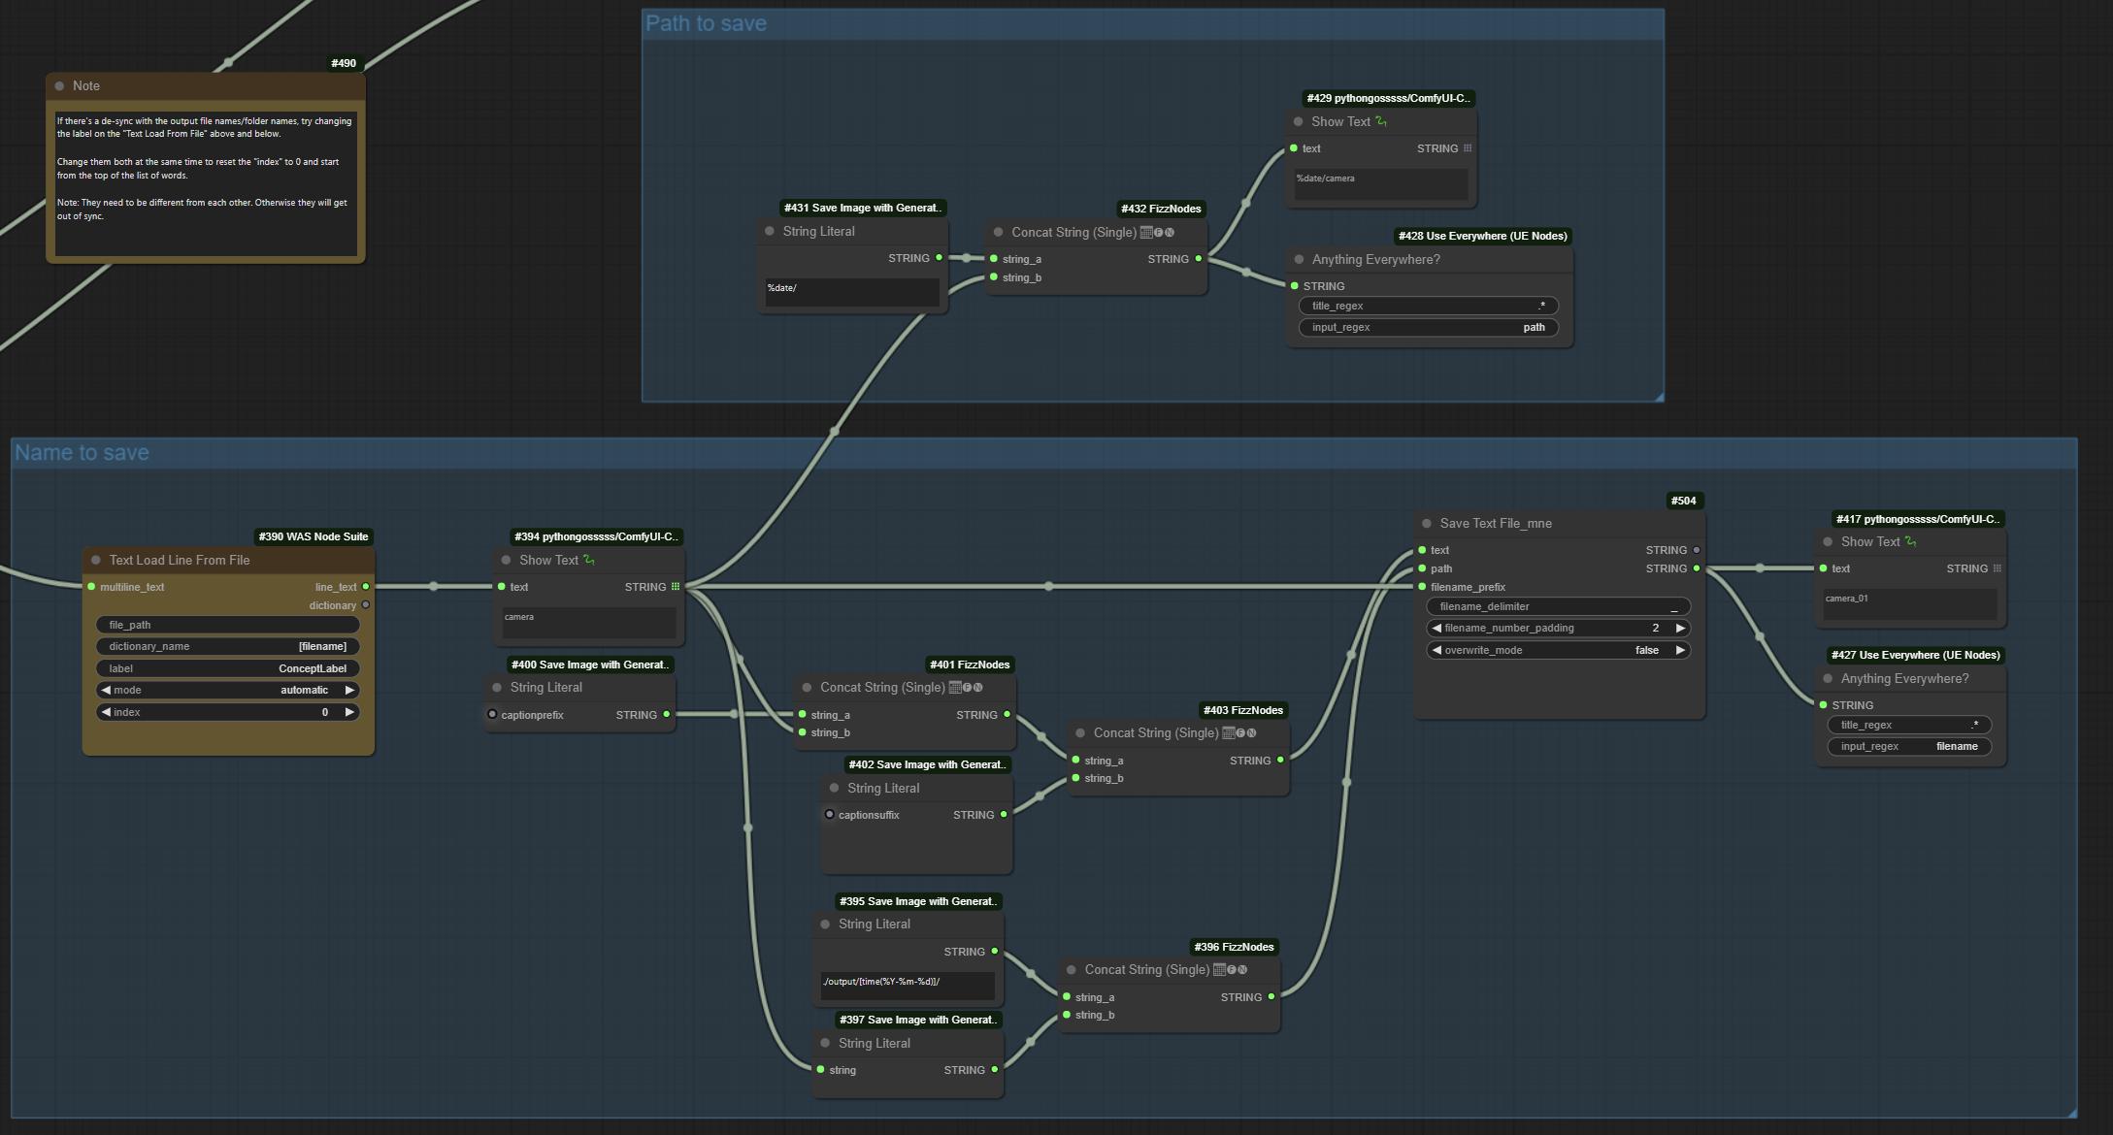Screen dimensions: 2113x1135
Task: Click the green squiggle icon on Show Text #417
Action: click(x=1911, y=542)
